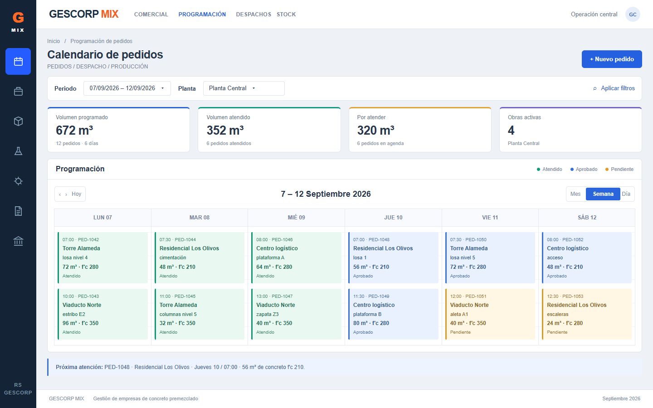
Task: Click the sun-gear icon in sidebar
Action: [18, 181]
